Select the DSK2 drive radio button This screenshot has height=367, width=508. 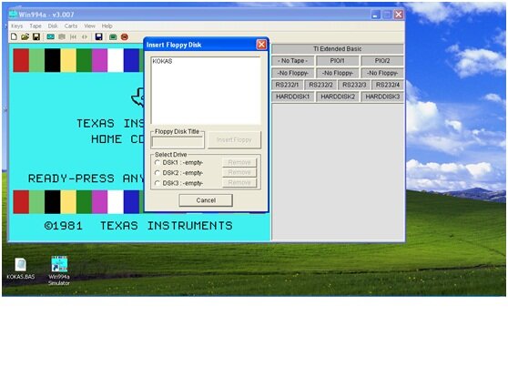(157, 173)
